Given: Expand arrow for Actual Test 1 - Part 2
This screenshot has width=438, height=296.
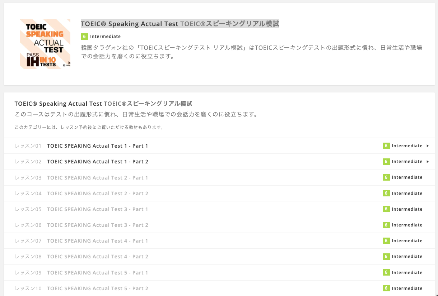Looking at the screenshot, I should [x=428, y=162].
